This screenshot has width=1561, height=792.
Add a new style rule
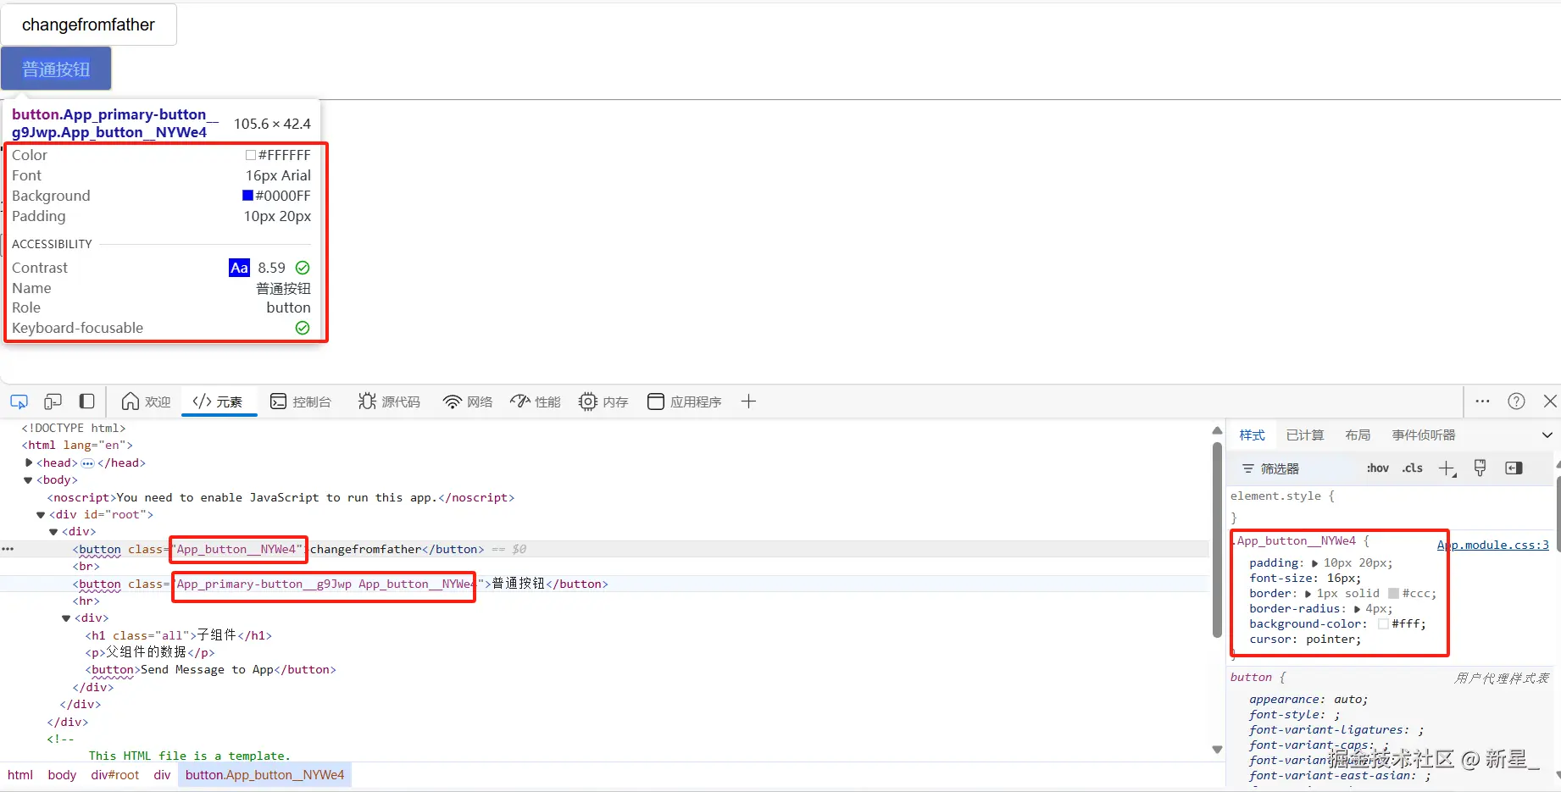coord(1447,468)
